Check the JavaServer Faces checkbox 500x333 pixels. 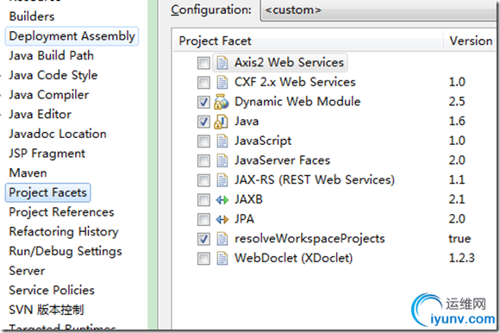[x=203, y=160]
